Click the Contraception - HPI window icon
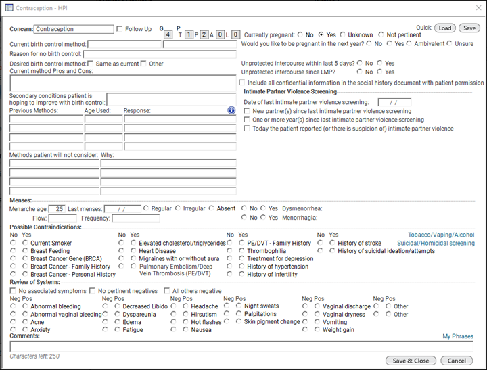 (x=9, y=7)
